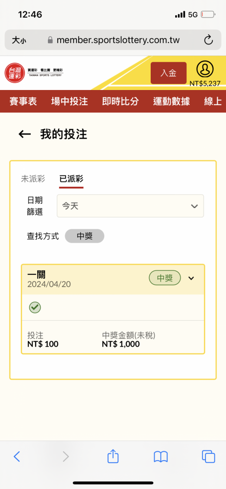
Task: Show open Safari tabs icon
Action: [x=208, y=457]
